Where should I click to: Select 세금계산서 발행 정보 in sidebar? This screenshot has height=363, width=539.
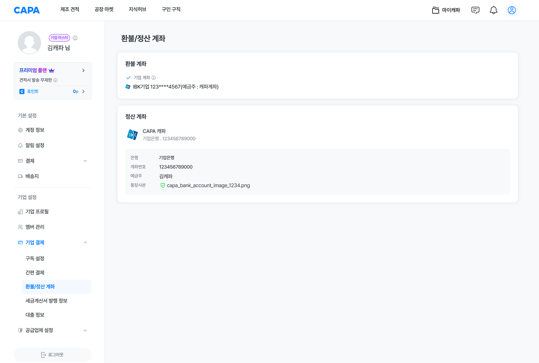pos(46,301)
